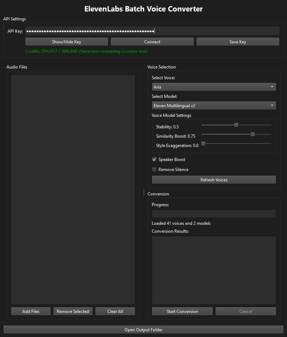Click the green Credits remaining text
287x337 pixels.
pyautogui.click(x=86, y=51)
